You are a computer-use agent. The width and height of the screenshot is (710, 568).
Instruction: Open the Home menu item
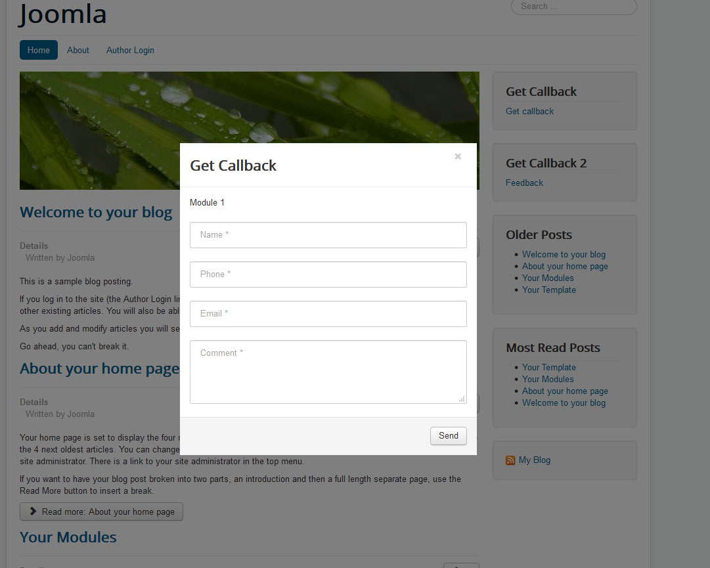click(39, 51)
